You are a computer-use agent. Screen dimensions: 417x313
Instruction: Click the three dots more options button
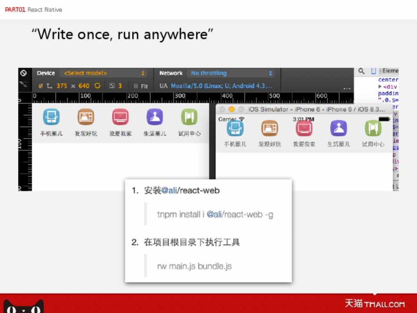(x=347, y=89)
